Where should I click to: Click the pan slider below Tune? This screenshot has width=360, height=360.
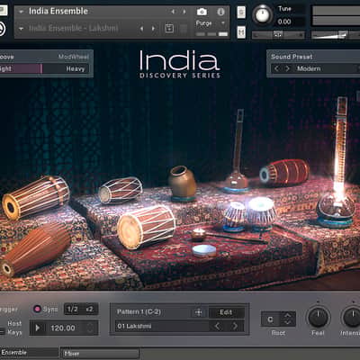point(278,35)
